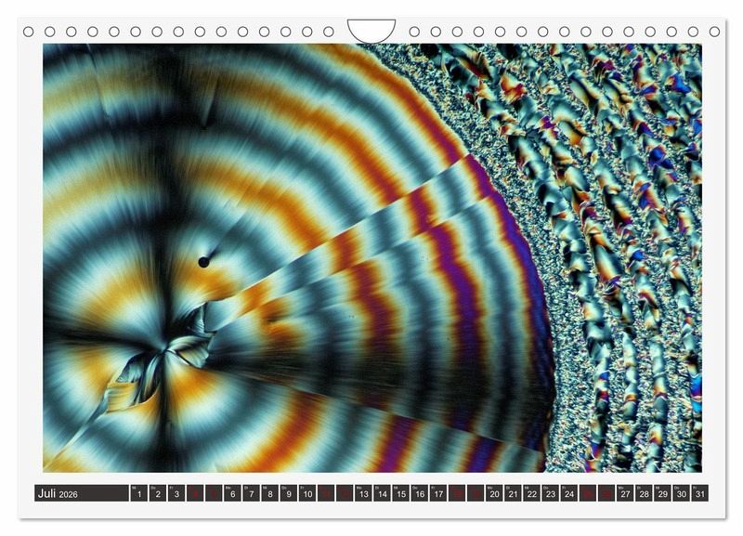This screenshot has width=743, height=536.
Task: Pick day 22 on the calendar strip
Action: tap(532, 493)
